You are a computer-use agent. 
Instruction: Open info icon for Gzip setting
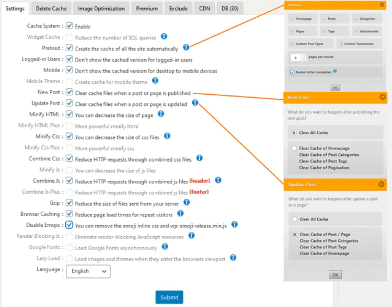pos(186,202)
